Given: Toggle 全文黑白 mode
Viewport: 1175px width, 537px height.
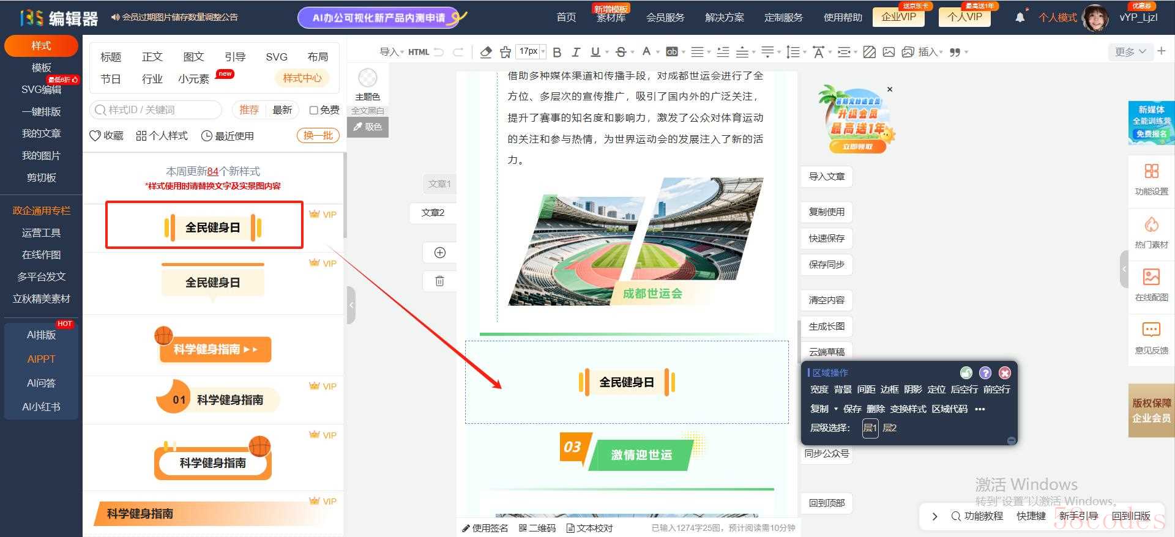Looking at the screenshot, I should tap(367, 111).
